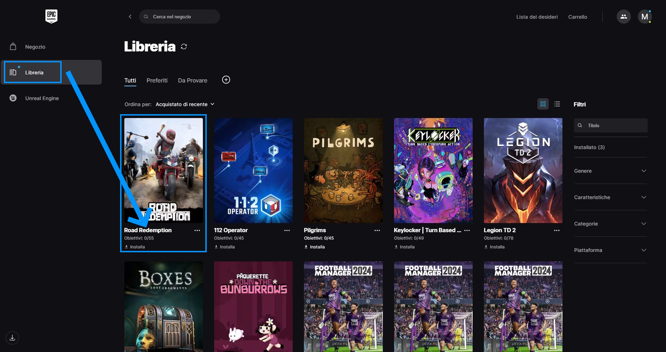Click the Obiettivi: 0/78 text
666x352 pixels.
pyautogui.click(x=498, y=238)
